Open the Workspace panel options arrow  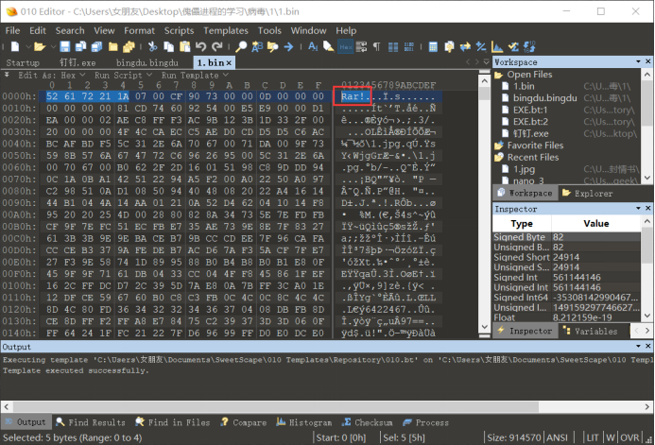(638, 61)
